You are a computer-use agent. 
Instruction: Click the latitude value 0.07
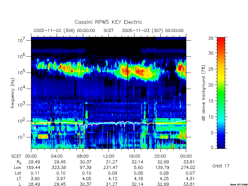190,173
